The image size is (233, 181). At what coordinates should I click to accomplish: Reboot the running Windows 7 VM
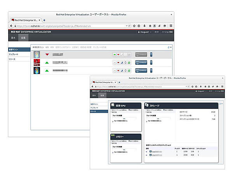pos(129,71)
